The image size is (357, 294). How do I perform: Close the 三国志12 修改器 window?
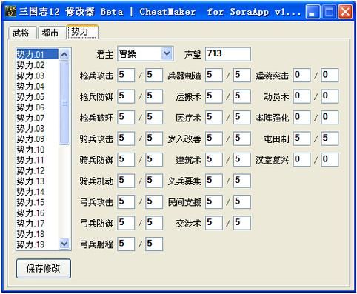(x=345, y=11)
